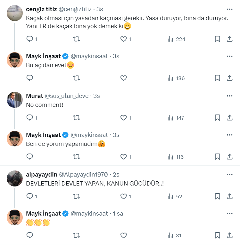Screen dimensions: 240x245
Task: Open @sus_ulan_deve profile link
Action: point(67,96)
